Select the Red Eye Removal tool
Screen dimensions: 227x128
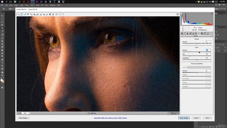click(x=44, y=14)
